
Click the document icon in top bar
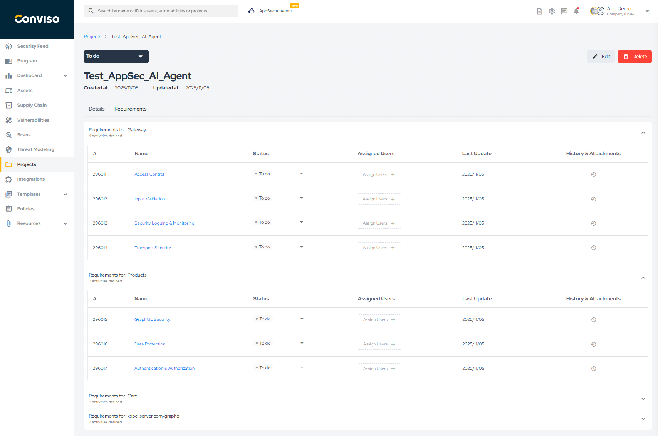click(539, 11)
